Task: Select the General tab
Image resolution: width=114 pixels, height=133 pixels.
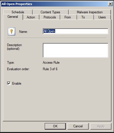Action: point(13,17)
